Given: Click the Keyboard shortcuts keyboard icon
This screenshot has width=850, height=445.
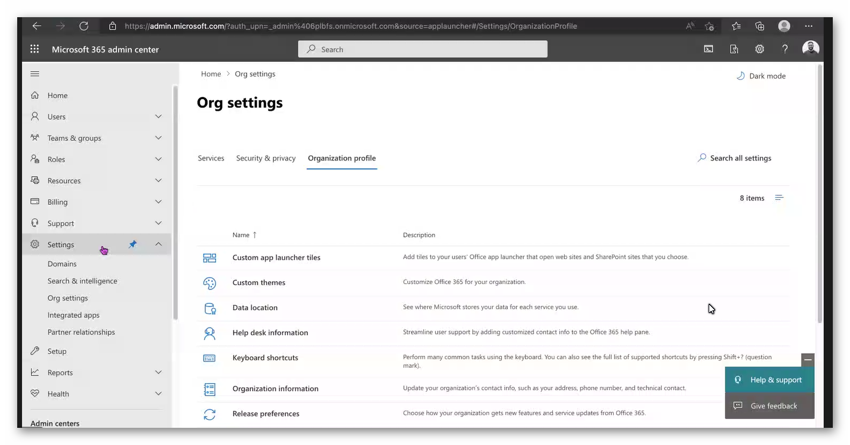Looking at the screenshot, I should [x=210, y=358].
